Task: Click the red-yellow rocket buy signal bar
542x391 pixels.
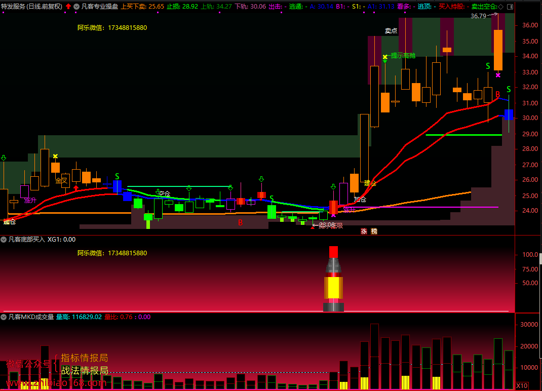Action: 334,279
